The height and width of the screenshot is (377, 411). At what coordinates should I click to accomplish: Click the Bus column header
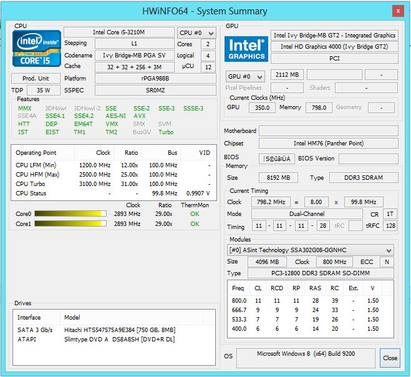tap(161, 153)
